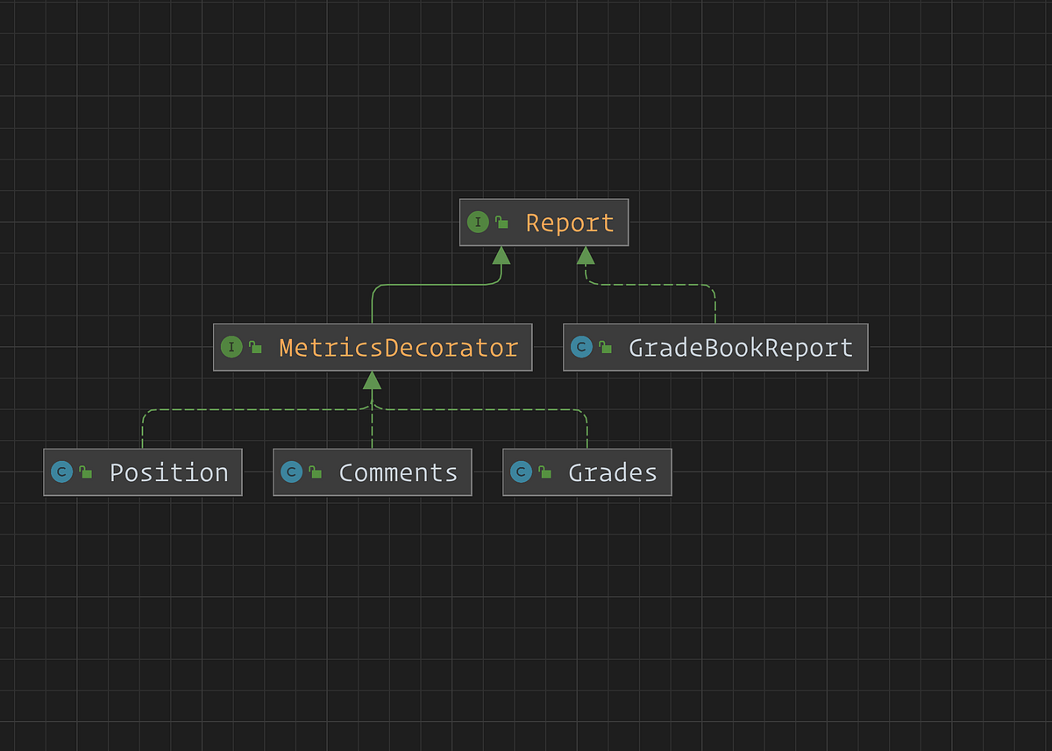Click the class icon on Comments node
Image resolution: width=1052 pixels, height=751 pixels.
[293, 471]
